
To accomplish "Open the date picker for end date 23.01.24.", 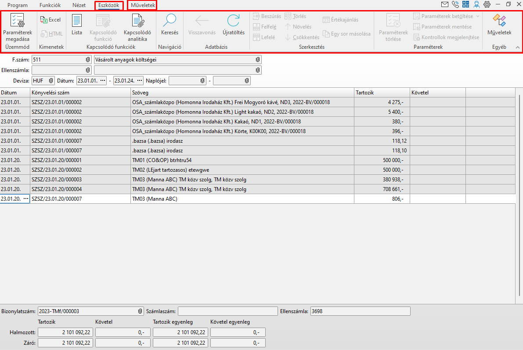I will (140, 81).
